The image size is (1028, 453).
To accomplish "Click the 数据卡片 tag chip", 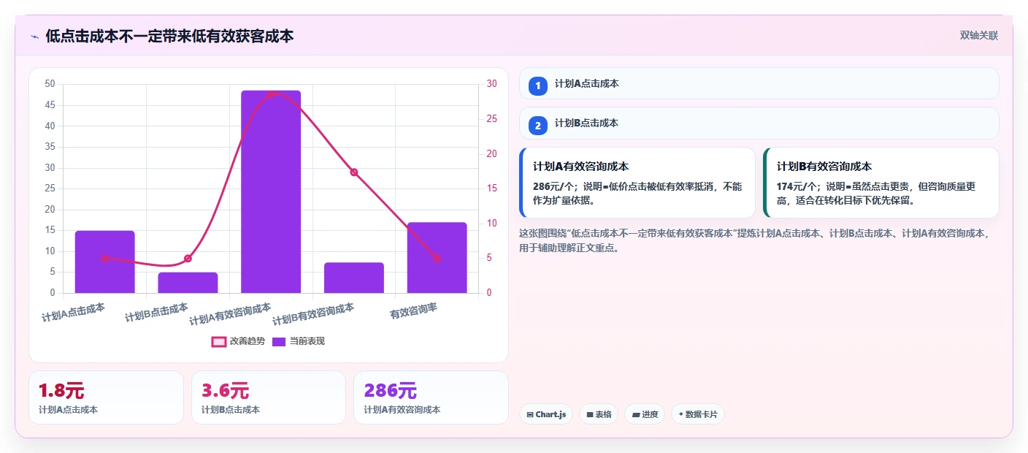I will (698, 414).
